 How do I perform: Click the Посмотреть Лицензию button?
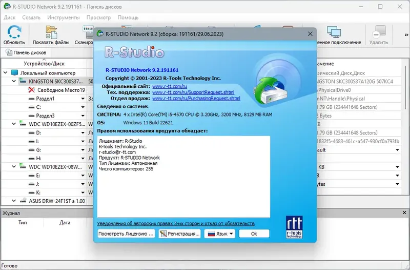coord(126,234)
